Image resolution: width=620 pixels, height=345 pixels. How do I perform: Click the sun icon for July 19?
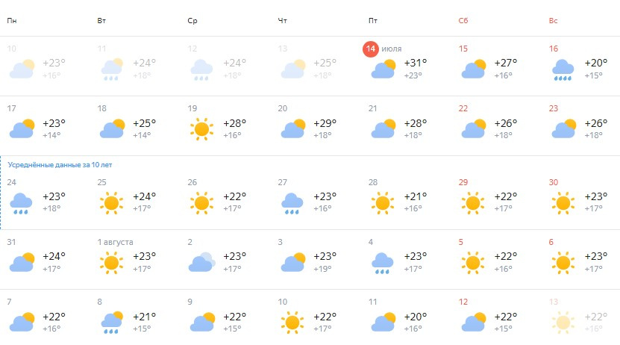tap(201, 128)
